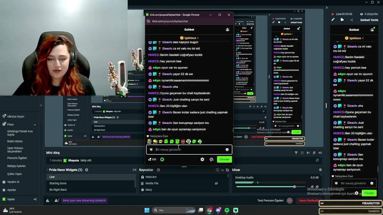This screenshot has width=383, height=215.
Task: Open notifications warning icon in bottom bar
Action: (x=57, y=200)
